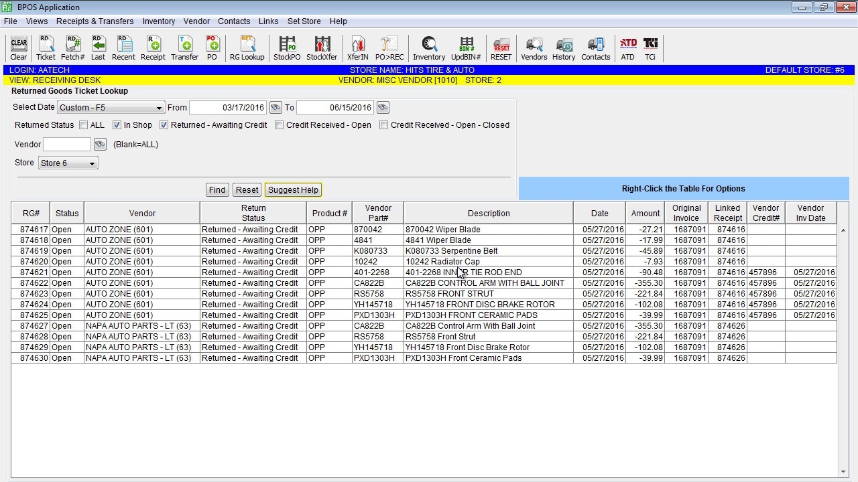Open Receipts & Transfers menu
The image size is (858, 482).
[x=95, y=21]
